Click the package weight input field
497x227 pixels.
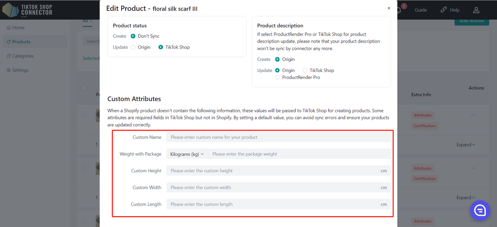299,154
